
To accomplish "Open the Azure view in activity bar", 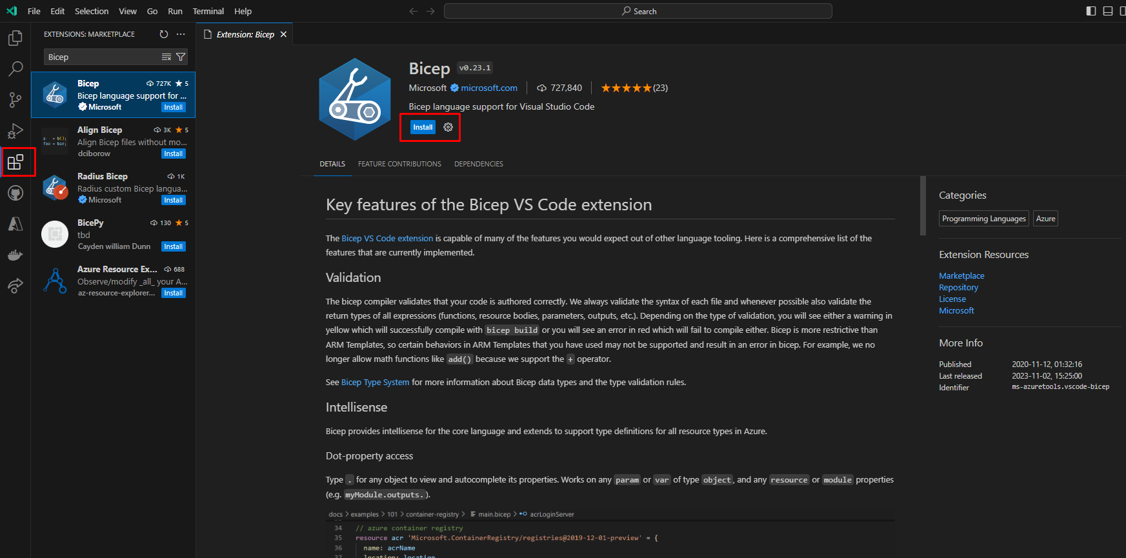I will (x=15, y=224).
